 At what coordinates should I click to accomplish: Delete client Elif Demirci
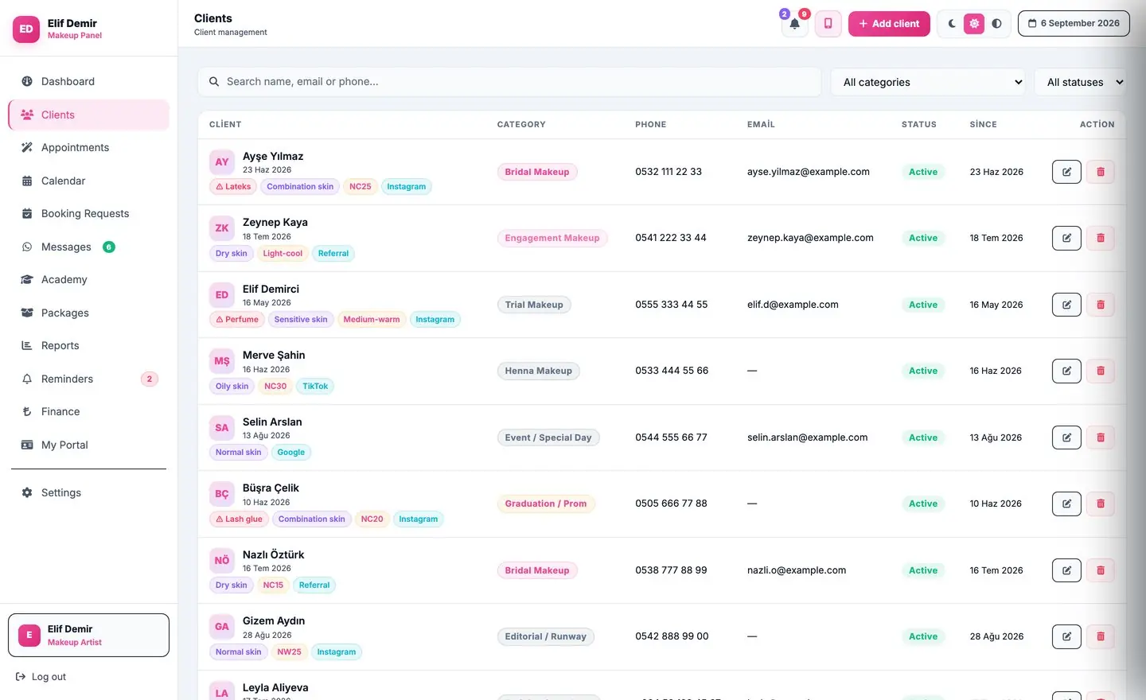tap(1101, 305)
